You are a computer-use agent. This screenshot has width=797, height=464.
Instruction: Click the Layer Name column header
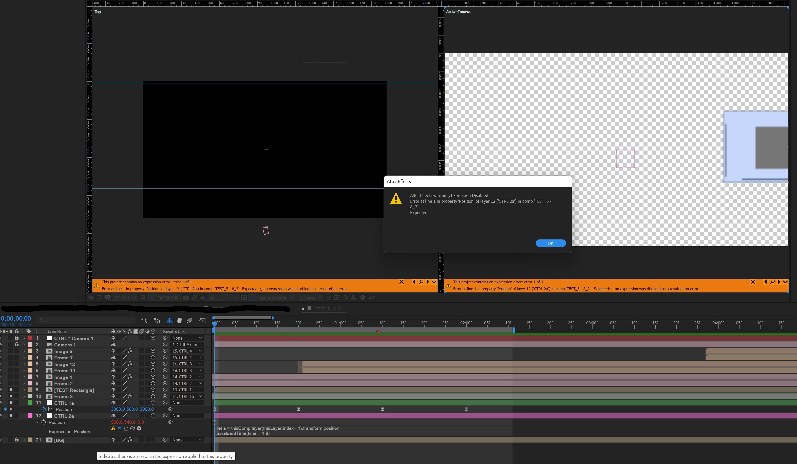coord(57,331)
